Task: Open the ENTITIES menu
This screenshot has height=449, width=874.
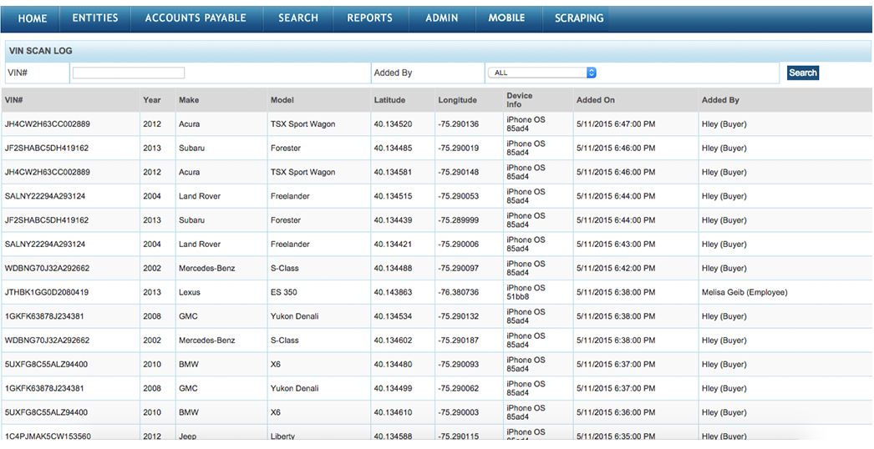Action: (95, 18)
